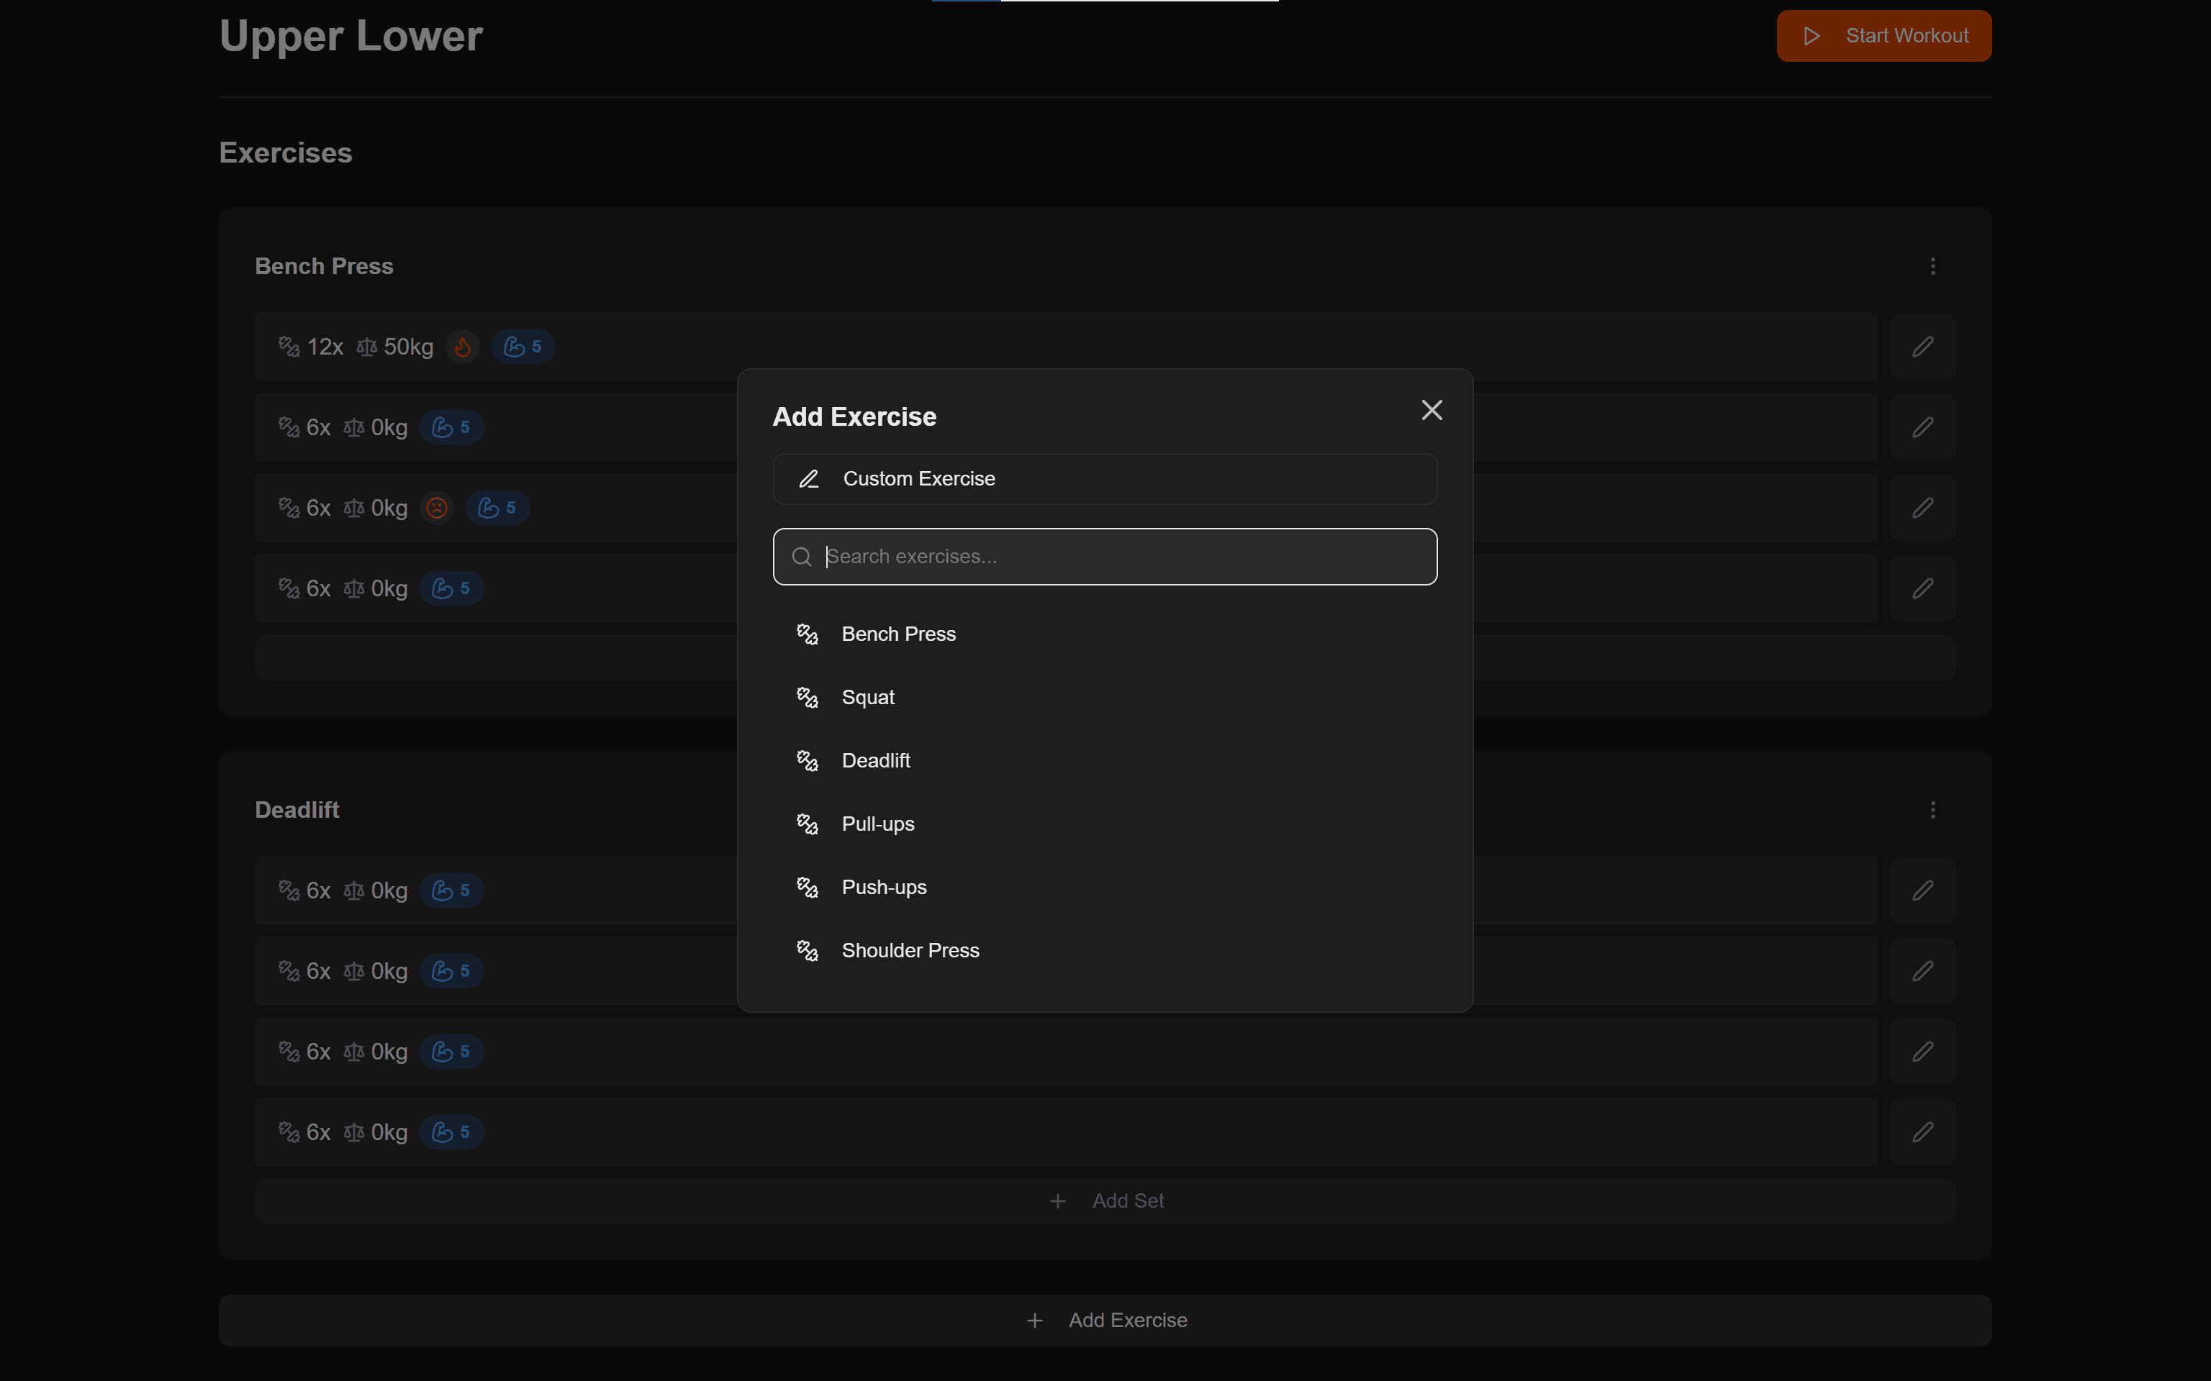The height and width of the screenshot is (1381, 2211).
Task: Click the Add Set button under Deadlift
Action: 1105,1201
